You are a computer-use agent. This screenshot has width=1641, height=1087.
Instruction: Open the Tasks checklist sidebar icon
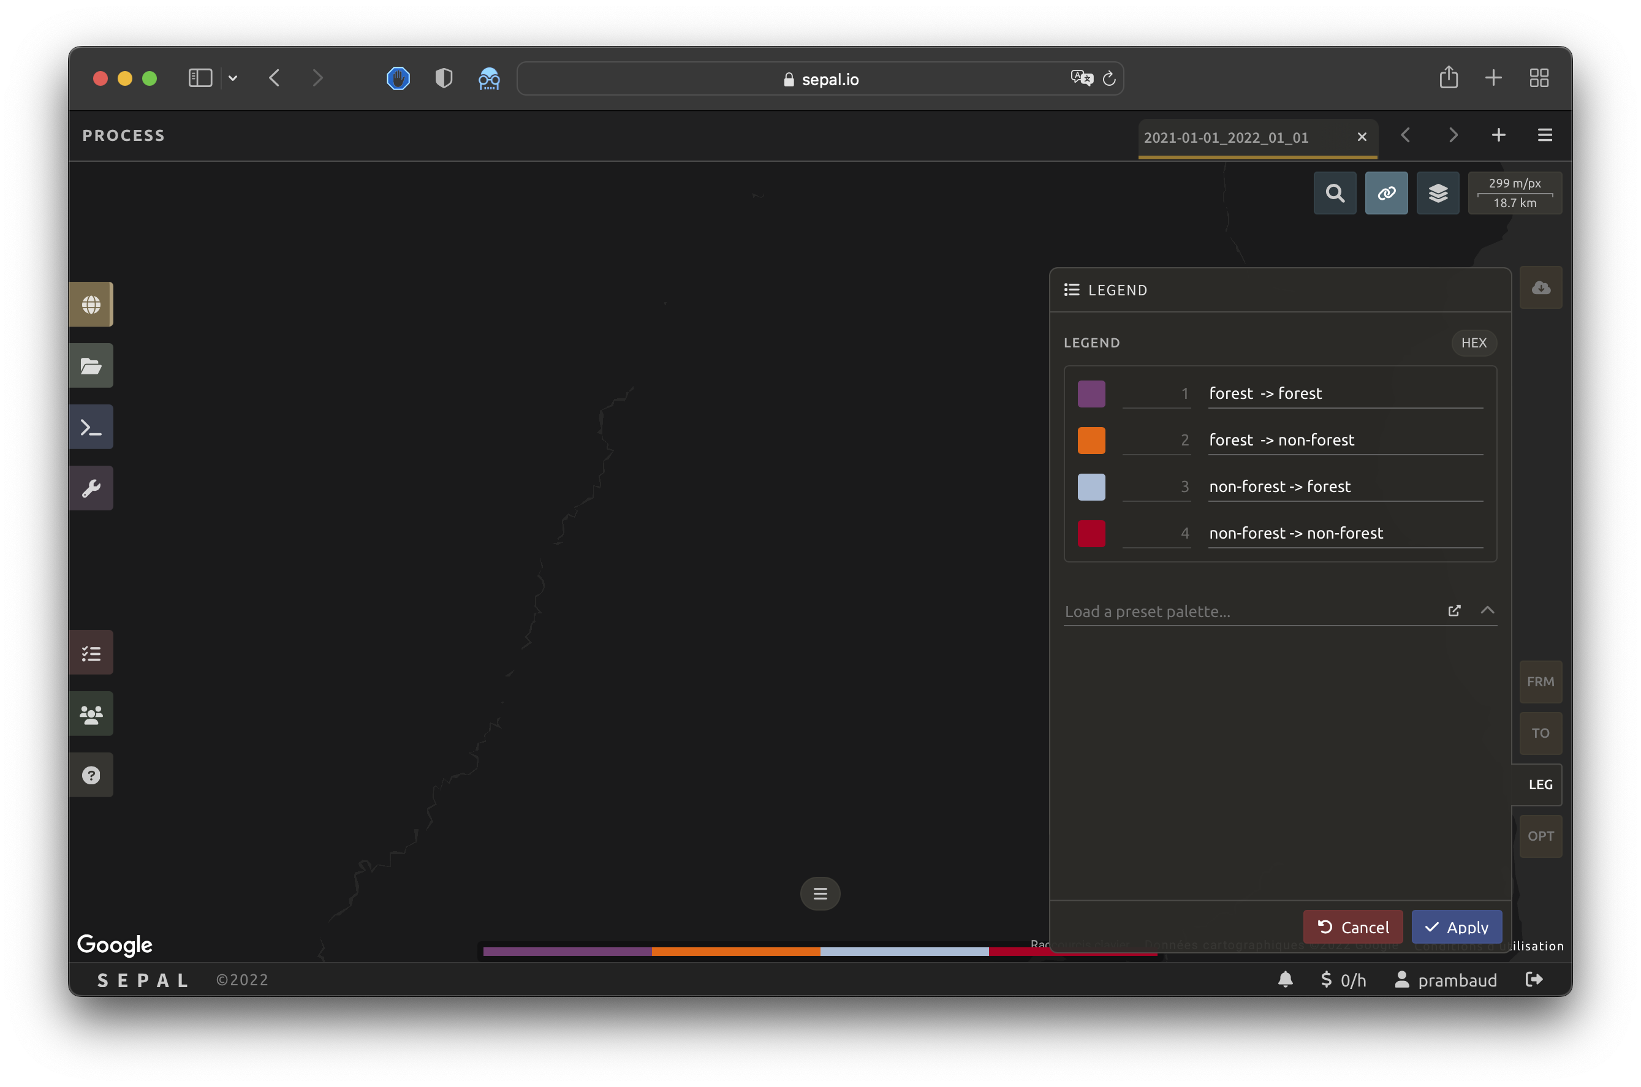point(91,653)
